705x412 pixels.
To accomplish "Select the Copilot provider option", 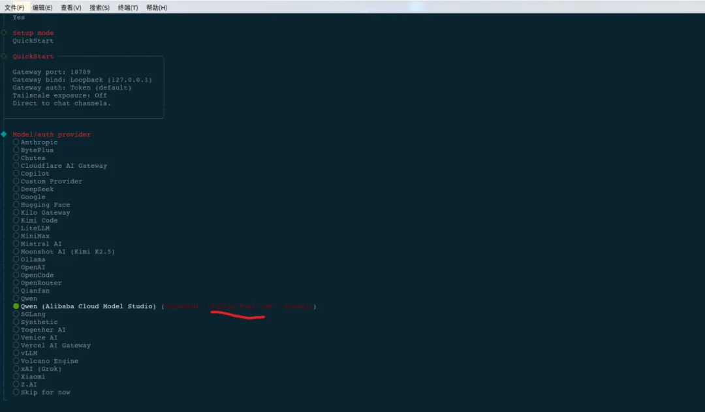I will pyautogui.click(x=31, y=174).
